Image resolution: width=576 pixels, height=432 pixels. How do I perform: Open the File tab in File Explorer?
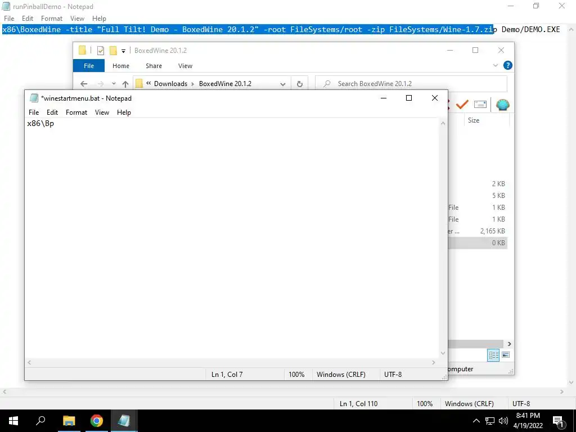(x=89, y=66)
